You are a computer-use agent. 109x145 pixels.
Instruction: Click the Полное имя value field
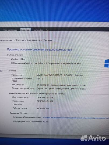pos(45,101)
